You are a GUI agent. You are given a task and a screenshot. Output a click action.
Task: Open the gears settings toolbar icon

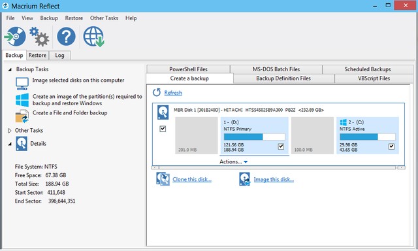point(39,37)
